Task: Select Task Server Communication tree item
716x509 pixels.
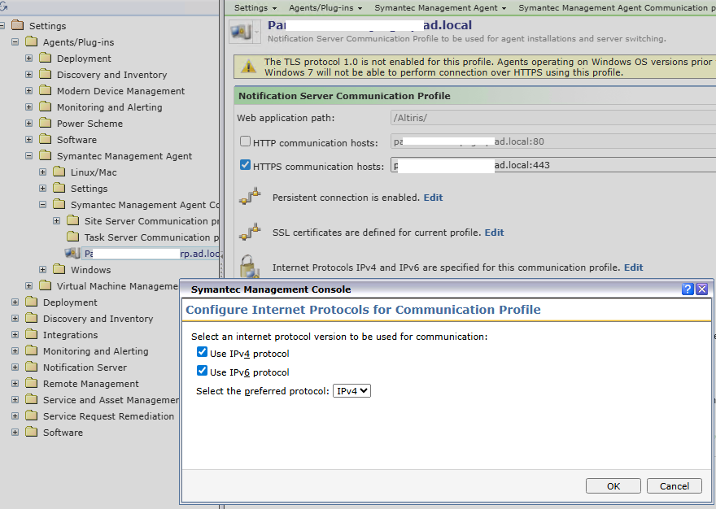Action: [x=146, y=237]
